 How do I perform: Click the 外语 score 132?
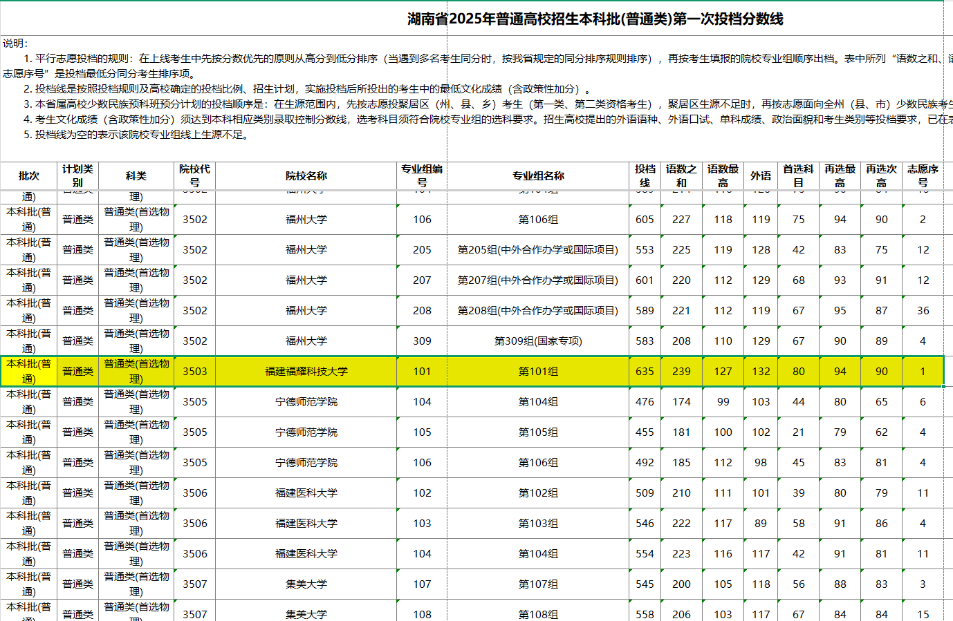pyautogui.click(x=761, y=372)
